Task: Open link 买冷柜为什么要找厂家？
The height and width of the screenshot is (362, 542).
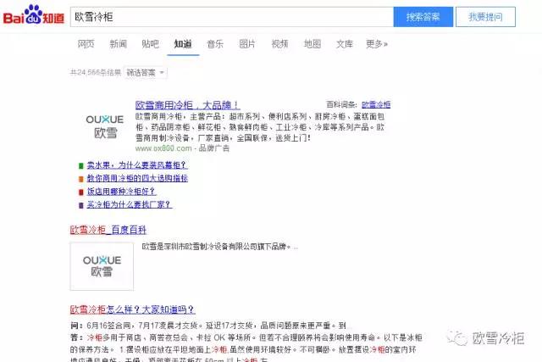Action: 130,204
